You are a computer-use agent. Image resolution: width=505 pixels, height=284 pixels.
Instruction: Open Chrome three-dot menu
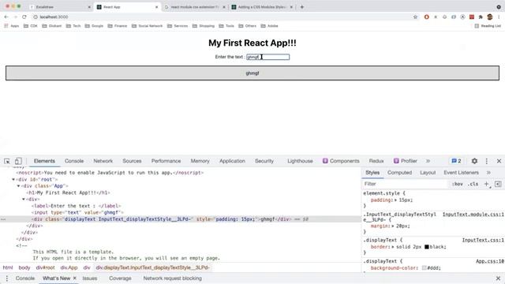click(499, 17)
